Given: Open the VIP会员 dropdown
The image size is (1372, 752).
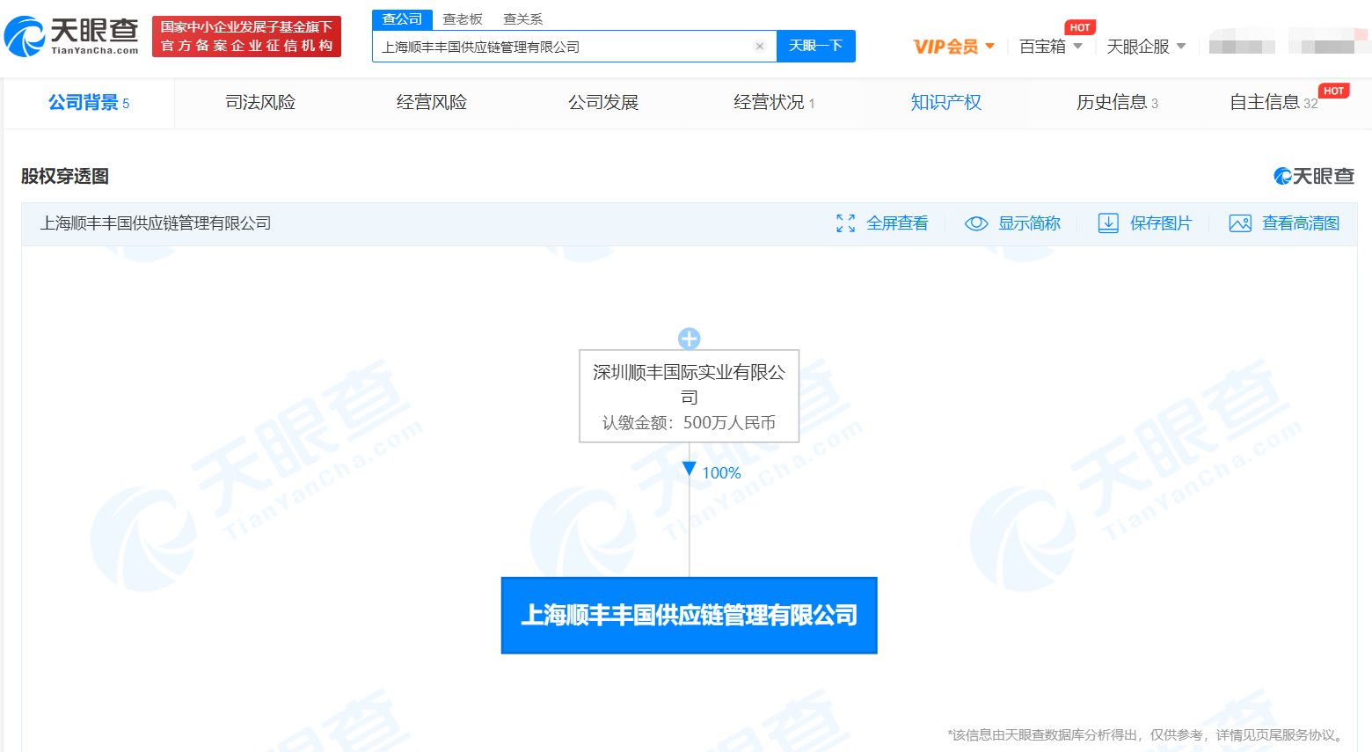Looking at the screenshot, I should click(953, 47).
